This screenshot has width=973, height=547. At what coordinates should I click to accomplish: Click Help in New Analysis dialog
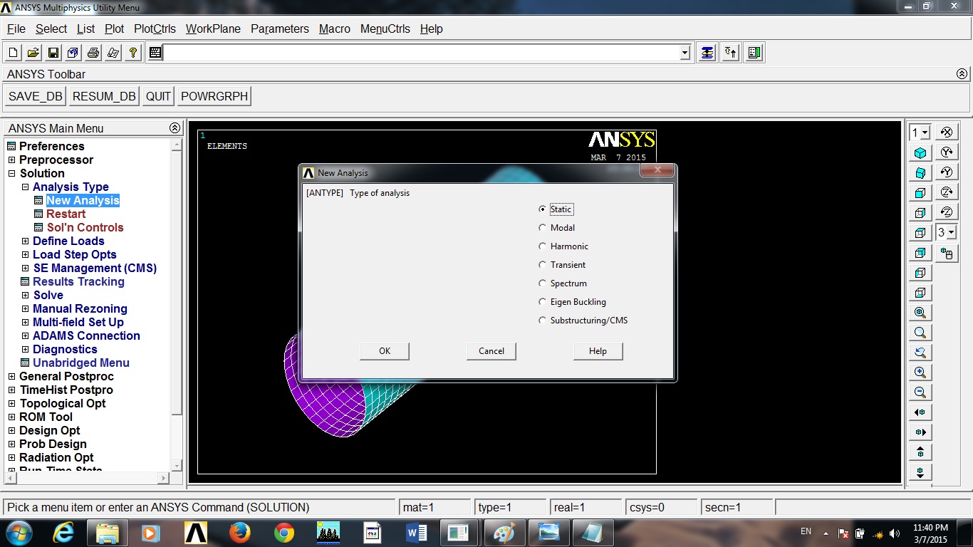point(598,351)
